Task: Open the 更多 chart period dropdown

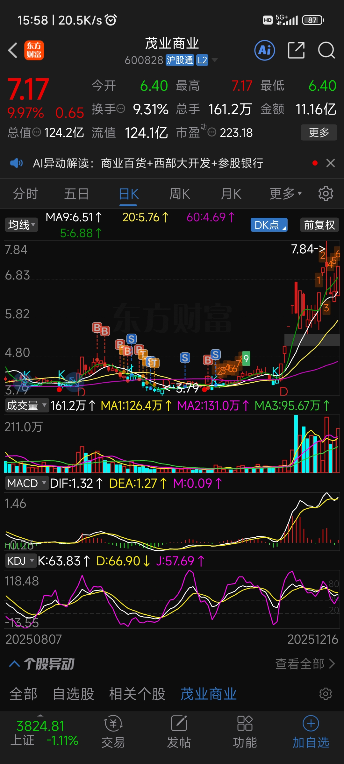Action: click(x=285, y=194)
